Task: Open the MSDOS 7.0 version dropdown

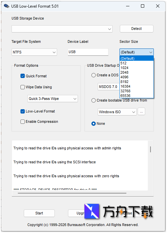Action: [x=109, y=87]
